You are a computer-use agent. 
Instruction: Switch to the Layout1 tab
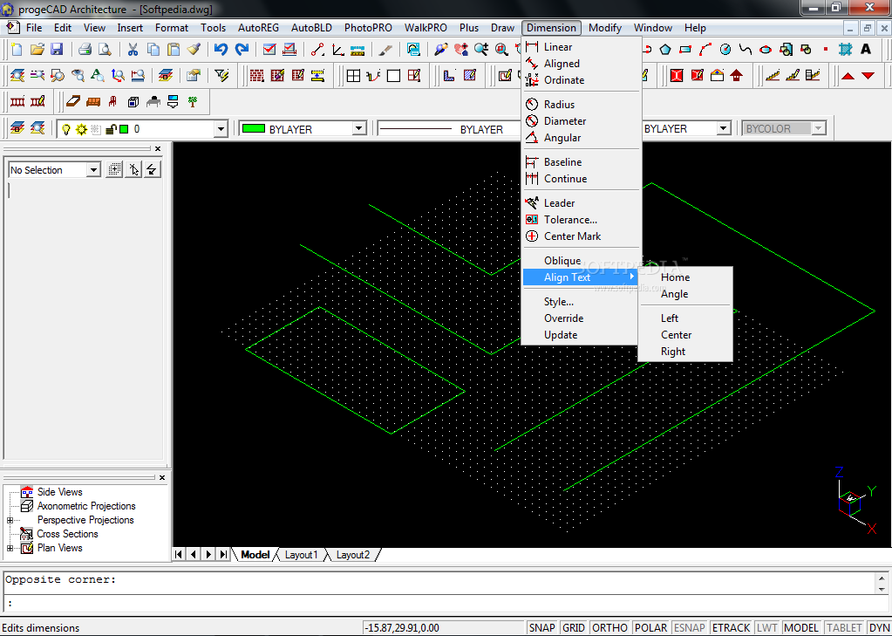[301, 555]
